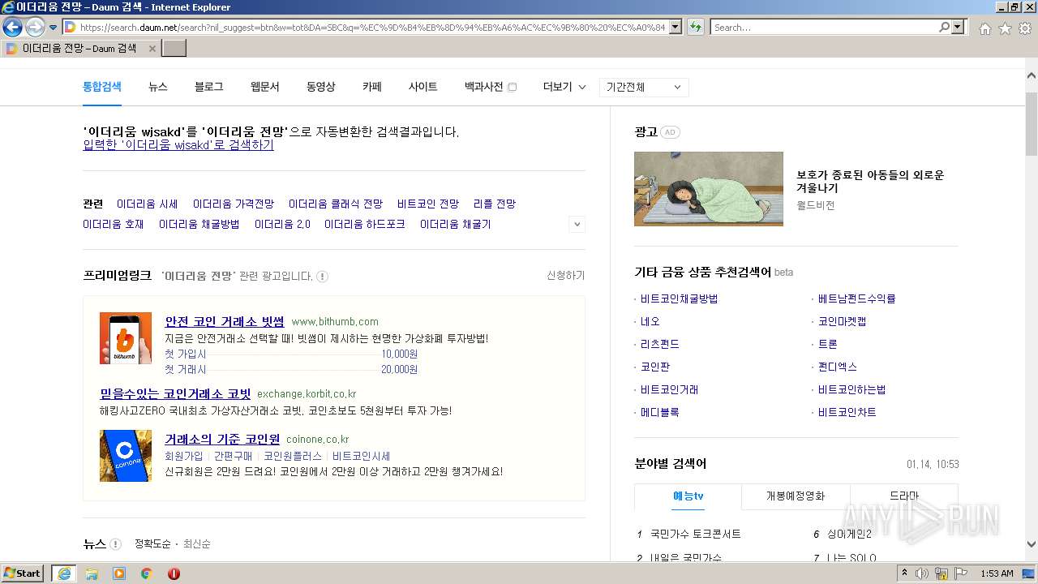Open ad headline 보호가 종료된 아동들의 외로운 겨울나기
The width and height of the screenshot is (1038, 584).
point(870,181)
